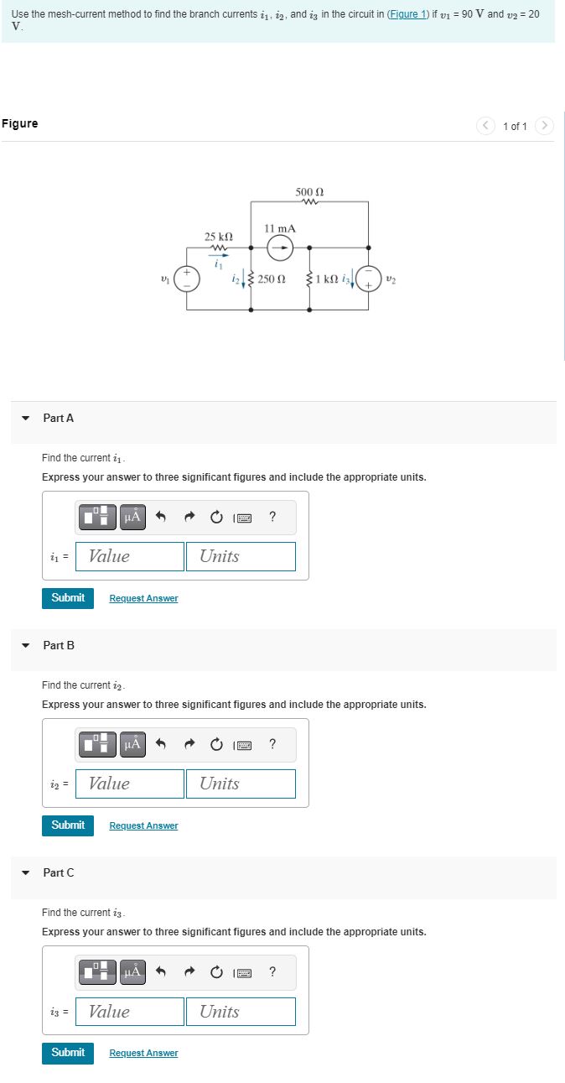The width and height of the screenshot is (565, 1083).
Task: Click the Value input field in Part A
Action: (129, 556)
